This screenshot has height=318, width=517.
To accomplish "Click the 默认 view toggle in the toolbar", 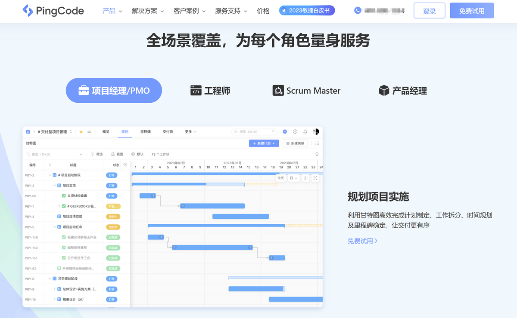I will [135, 154].
